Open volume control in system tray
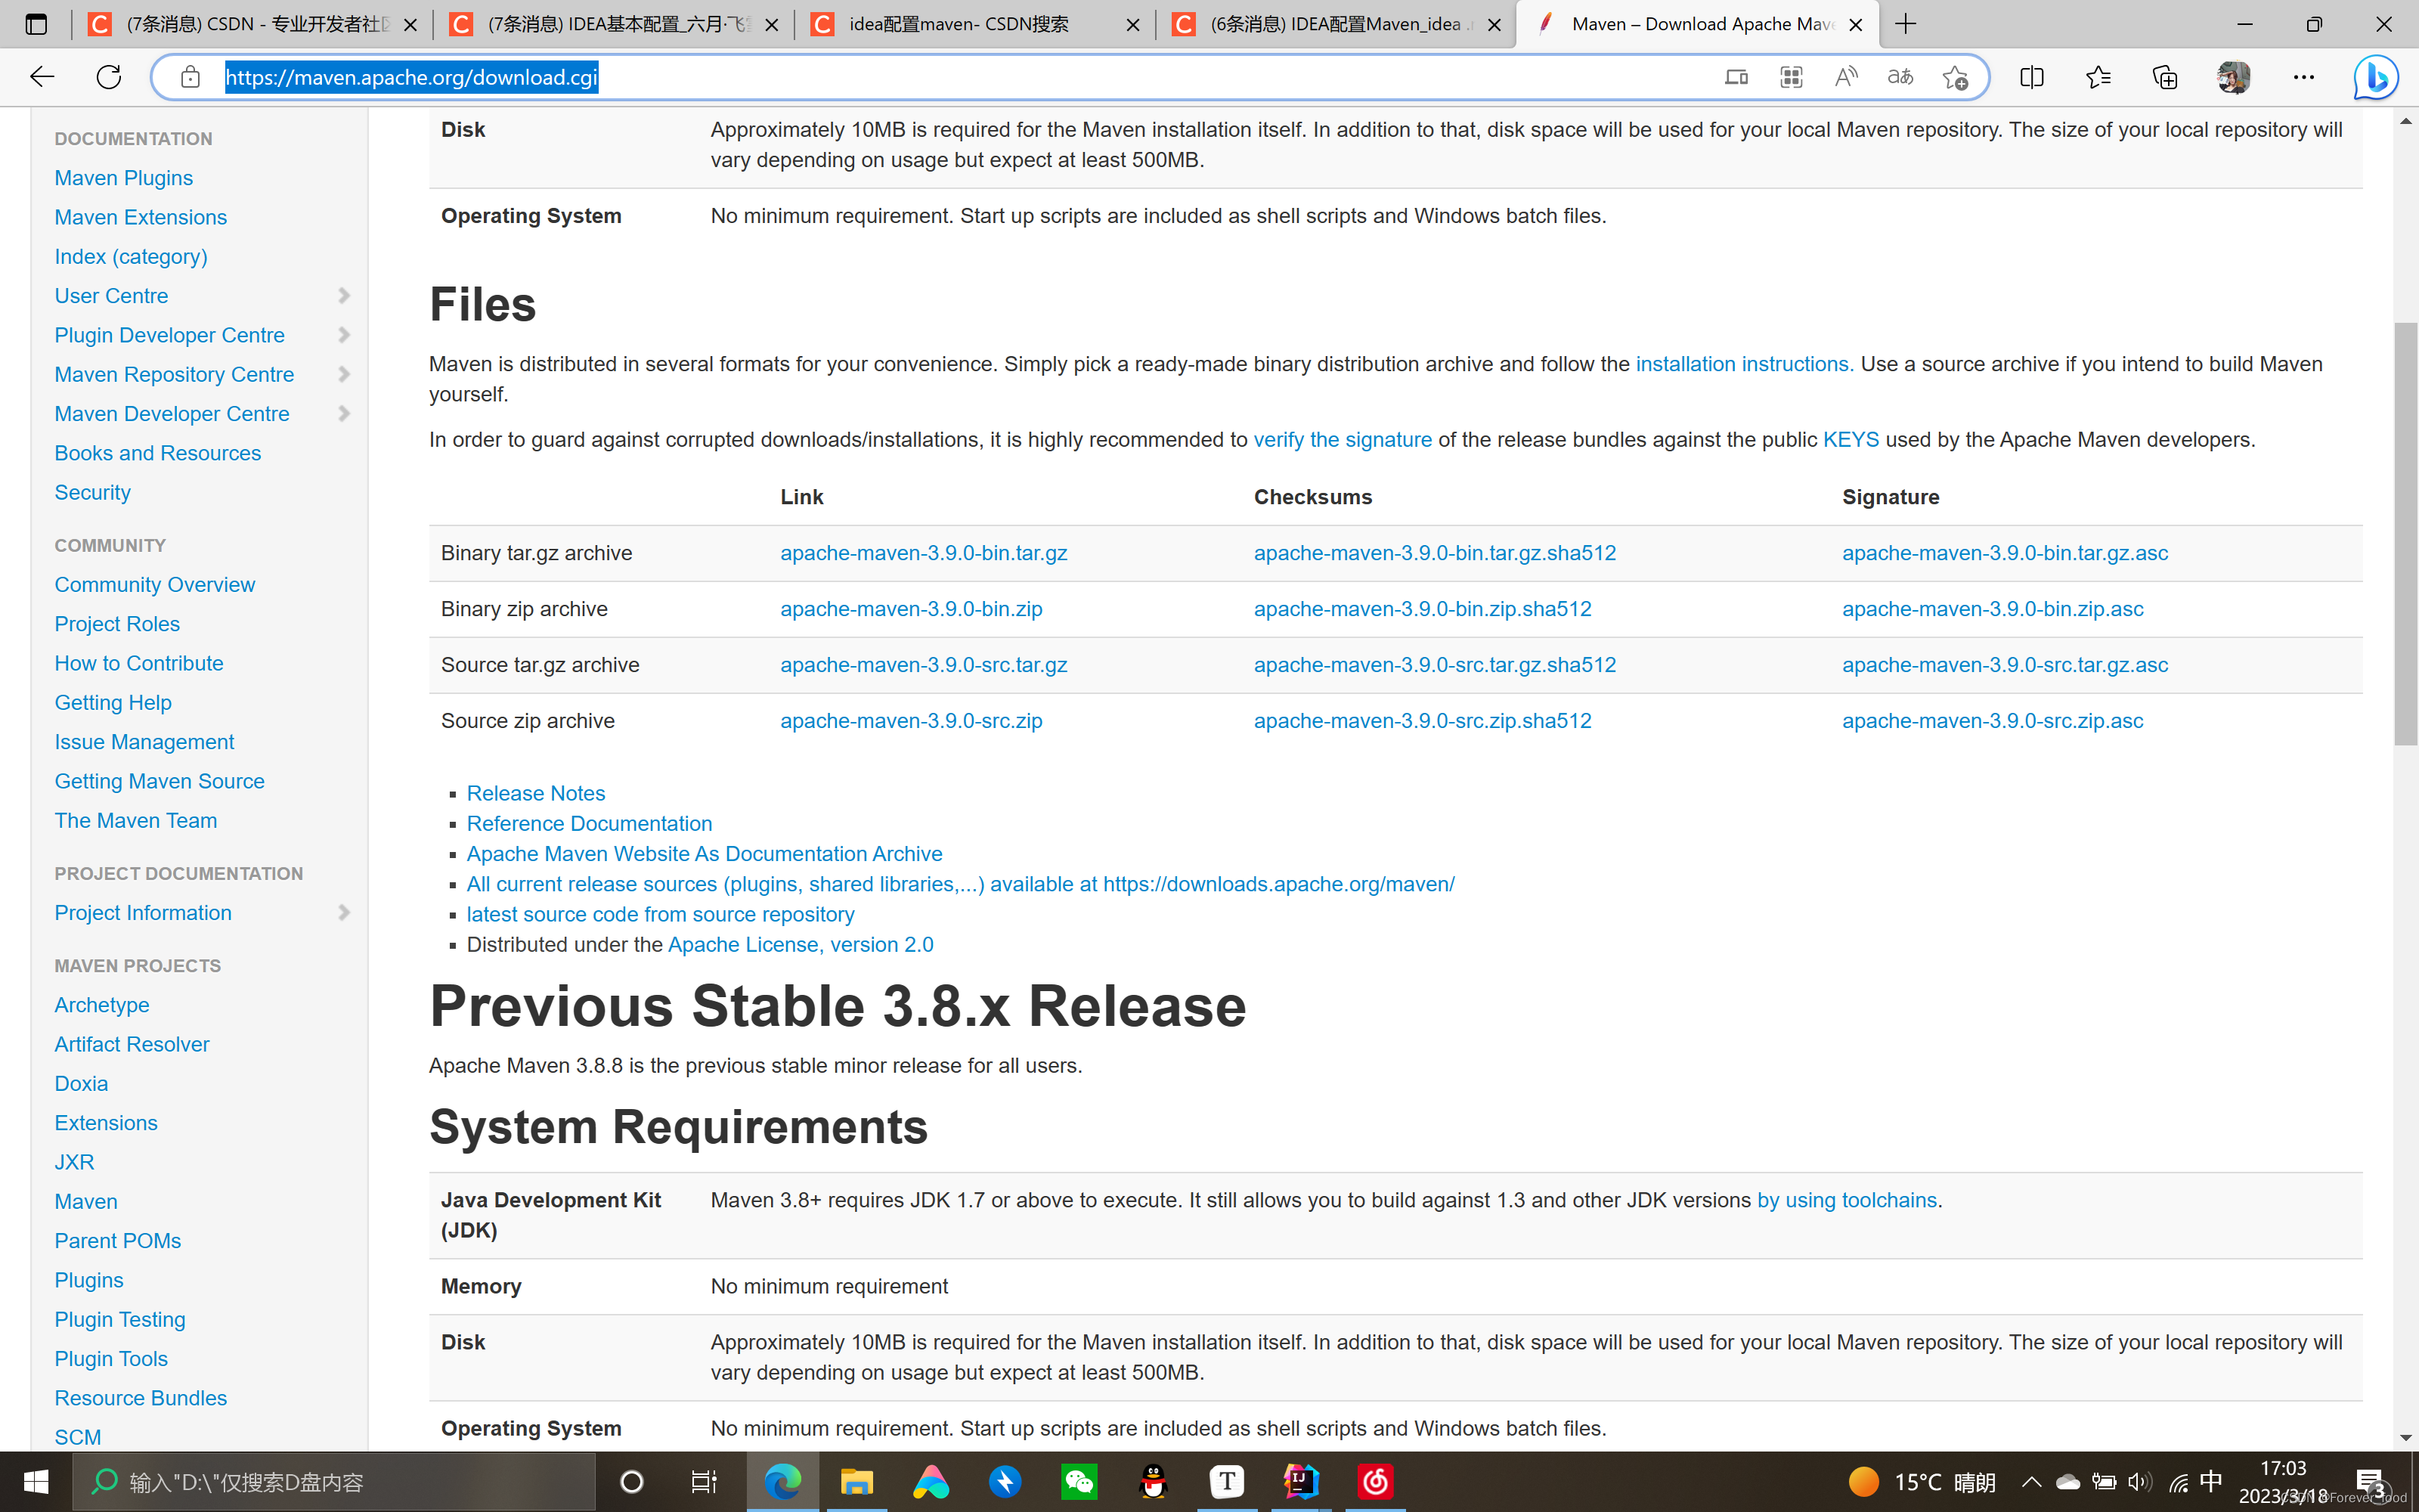 click(x=2139, y=1482)
